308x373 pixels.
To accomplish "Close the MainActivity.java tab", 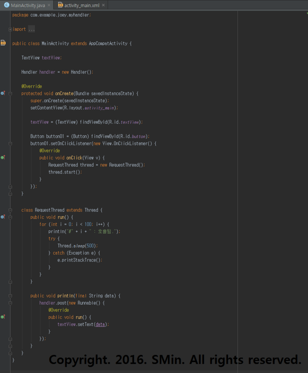I will (49, 5).
